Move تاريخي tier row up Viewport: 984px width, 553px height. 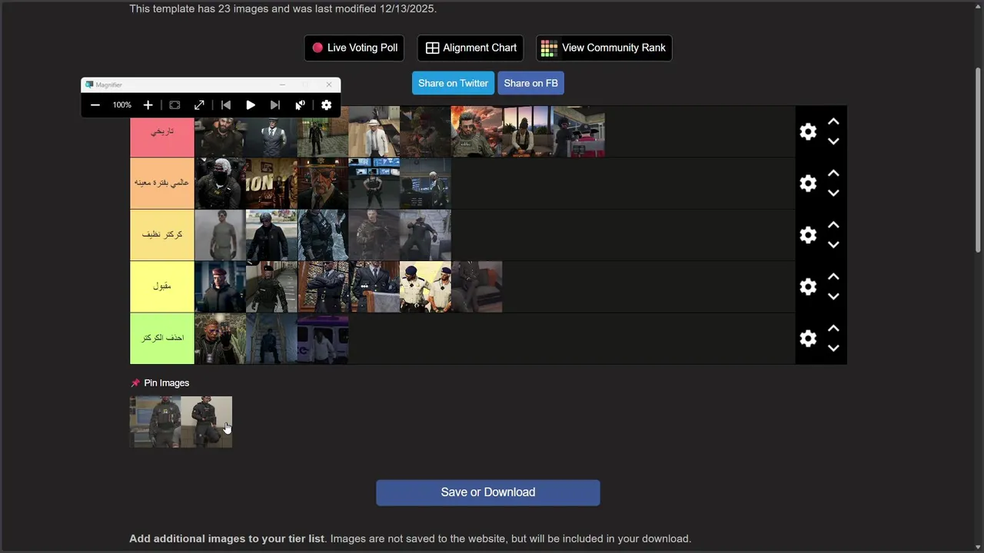pos(833,122)
